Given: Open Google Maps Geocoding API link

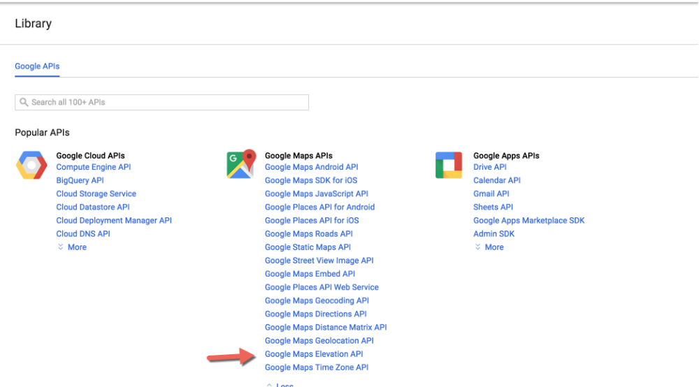Looking at the screenshot, I should coord(317,300).
